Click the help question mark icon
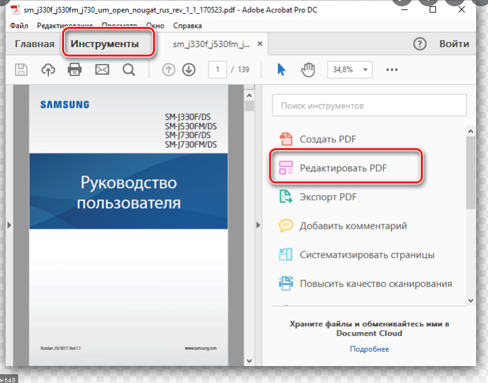 point(420,44)
